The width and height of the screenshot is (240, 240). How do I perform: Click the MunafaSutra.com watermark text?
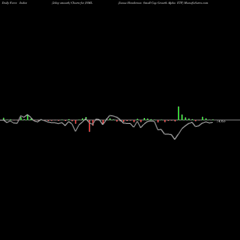point(196,3)
